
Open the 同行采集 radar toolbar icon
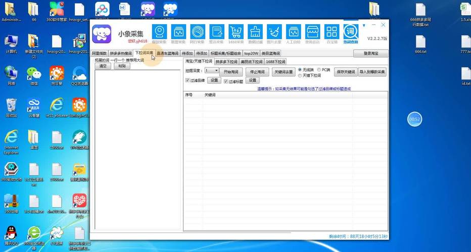[x=198, y=32]
